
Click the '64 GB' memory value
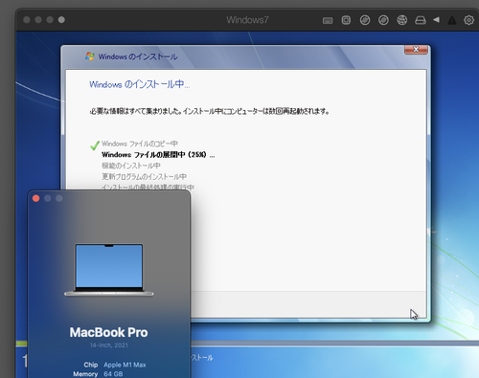[113, 374]
